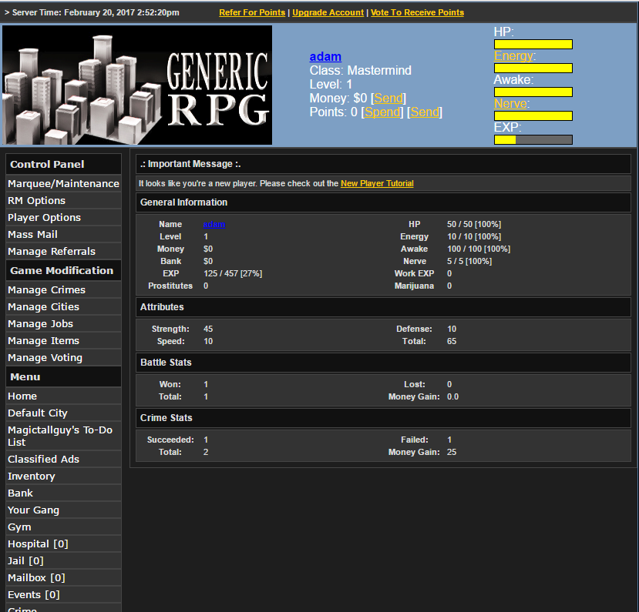Select Player Options menu item

[x=44, y=218]
